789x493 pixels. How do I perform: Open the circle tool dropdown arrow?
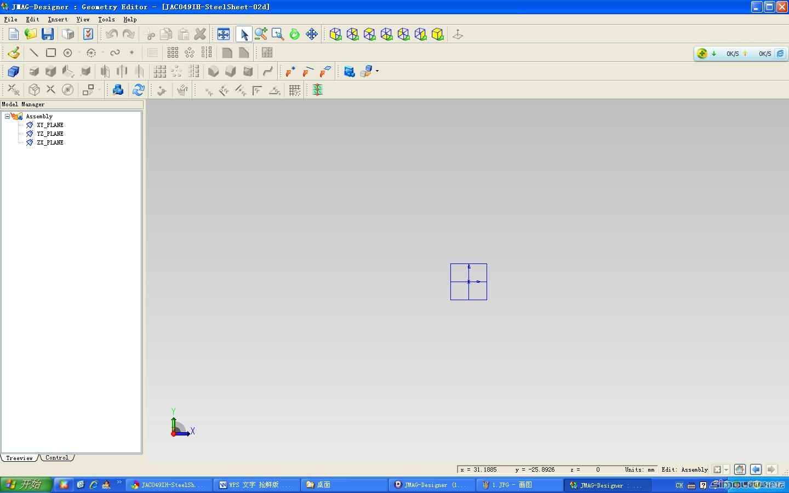pos(79,53)
